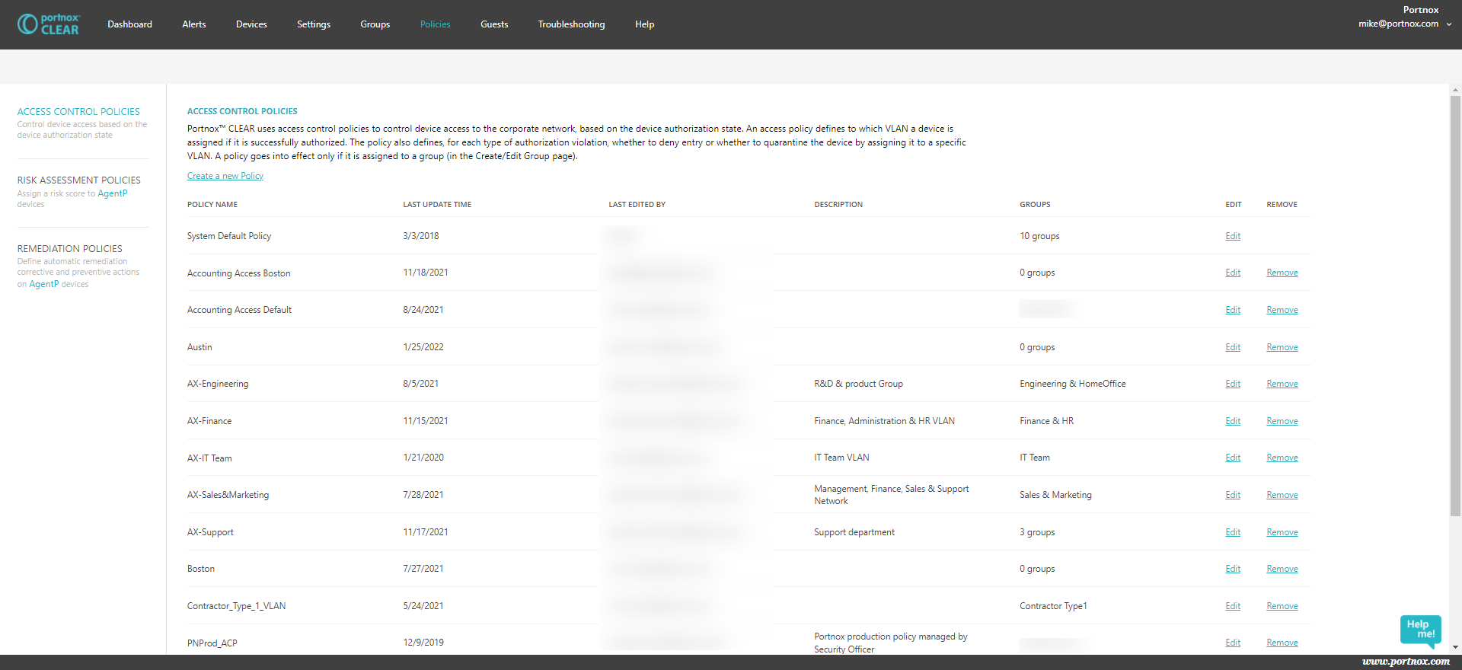Edit the AX-Support policy

click(1233, 532)
